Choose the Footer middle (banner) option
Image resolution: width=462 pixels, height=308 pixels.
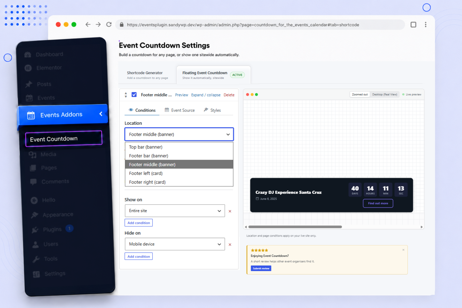(179, 164)
